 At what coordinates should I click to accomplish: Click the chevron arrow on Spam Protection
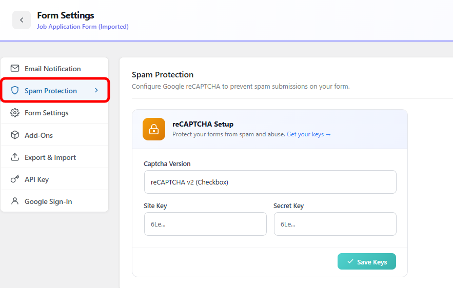(96, 91)
